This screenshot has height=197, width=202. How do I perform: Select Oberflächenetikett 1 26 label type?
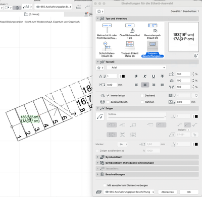130,31
